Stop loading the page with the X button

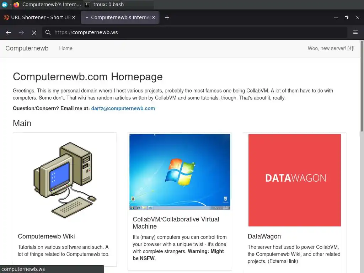pos(34,32)
